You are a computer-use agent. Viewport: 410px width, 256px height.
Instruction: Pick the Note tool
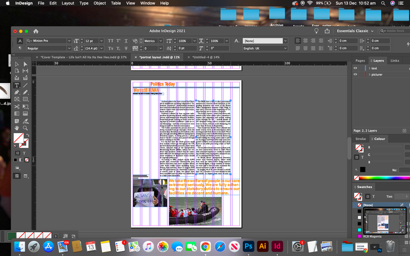coord(17,121)
